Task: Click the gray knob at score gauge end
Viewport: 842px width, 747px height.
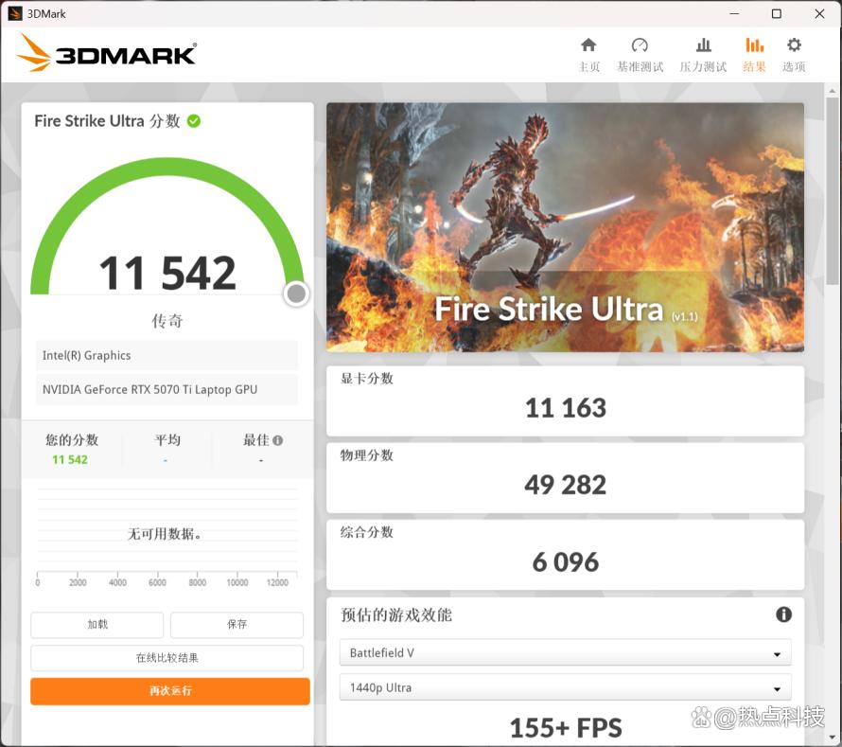Action: point(296,293)
